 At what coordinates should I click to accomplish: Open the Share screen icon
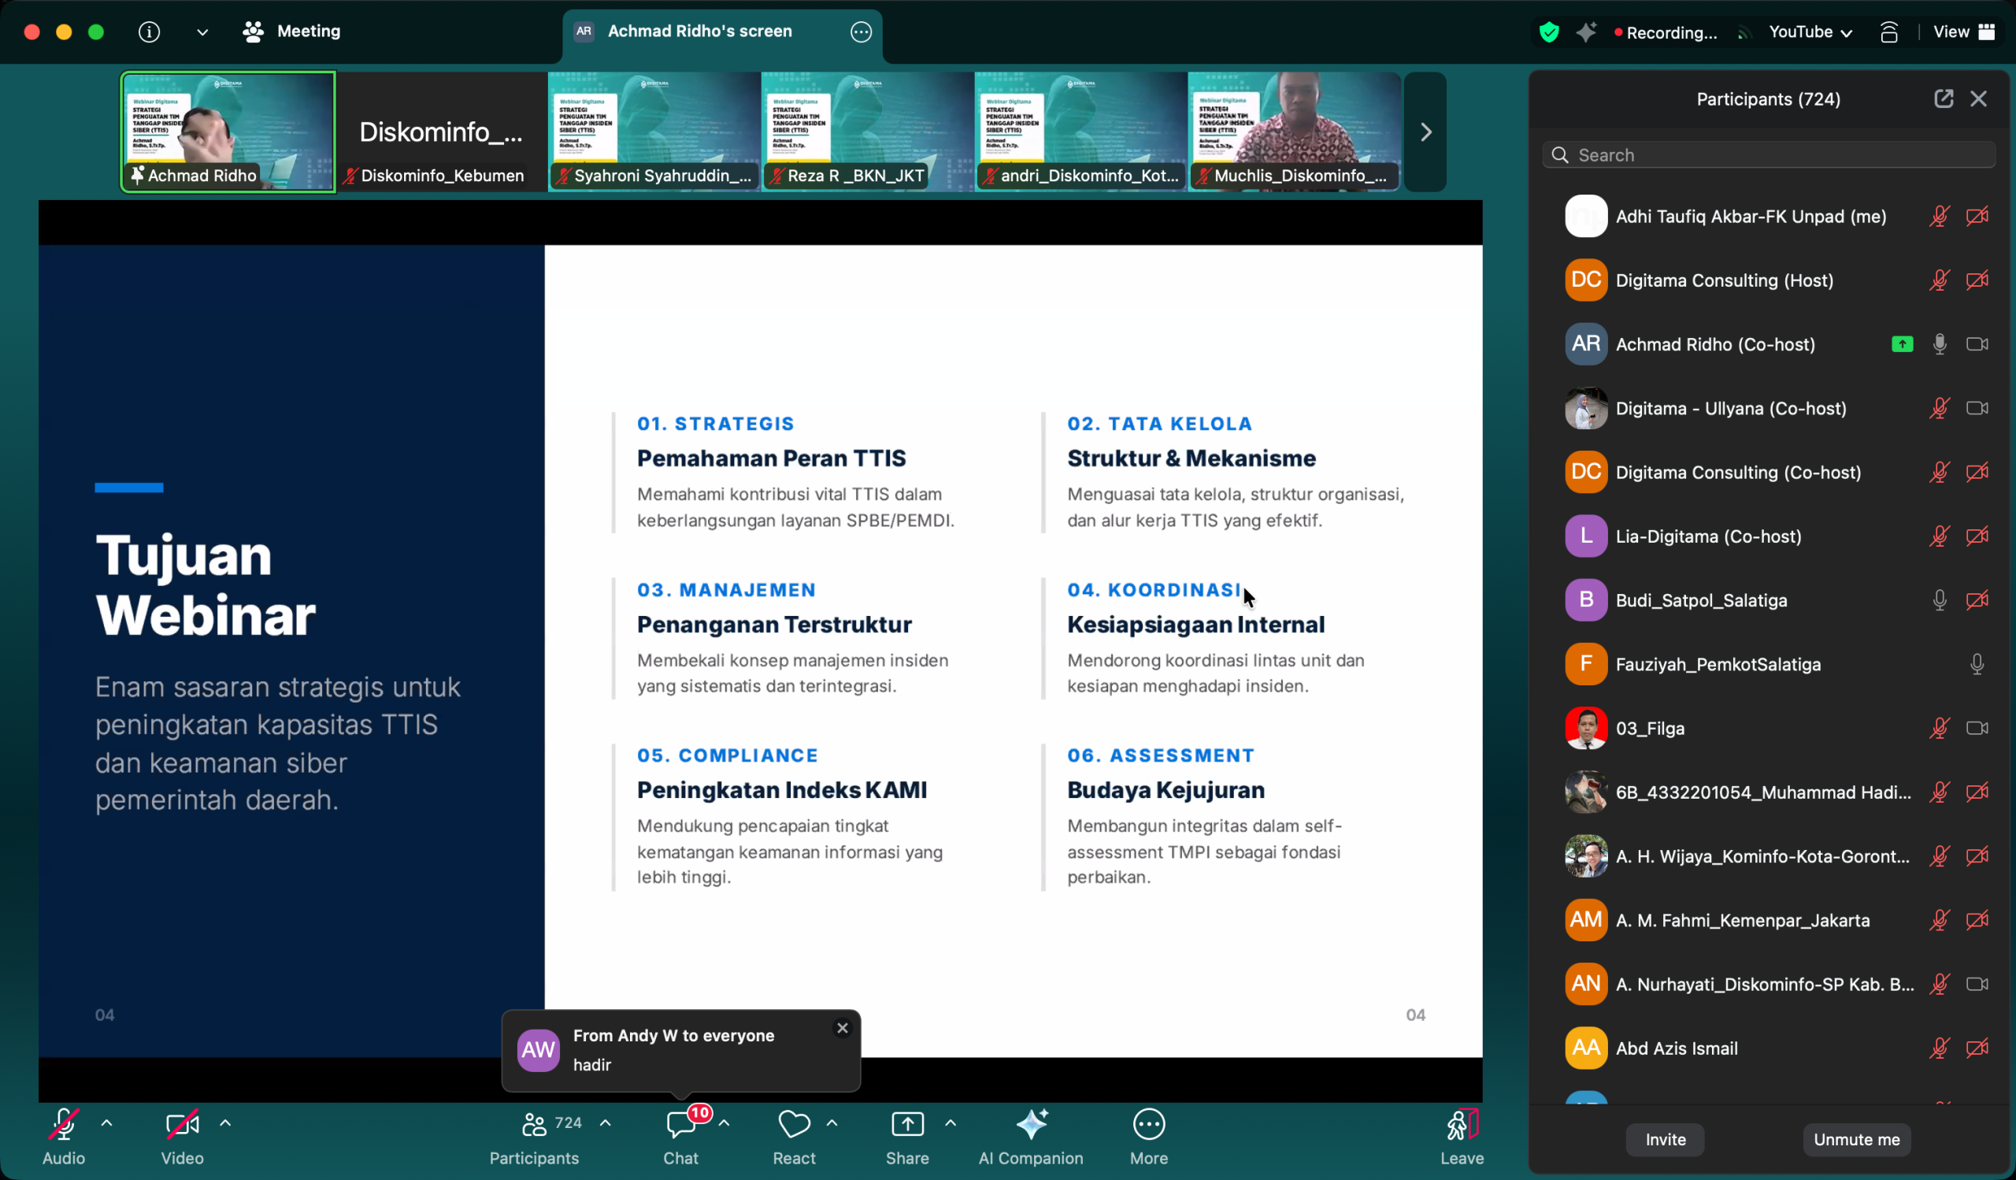coord(907,1124)
